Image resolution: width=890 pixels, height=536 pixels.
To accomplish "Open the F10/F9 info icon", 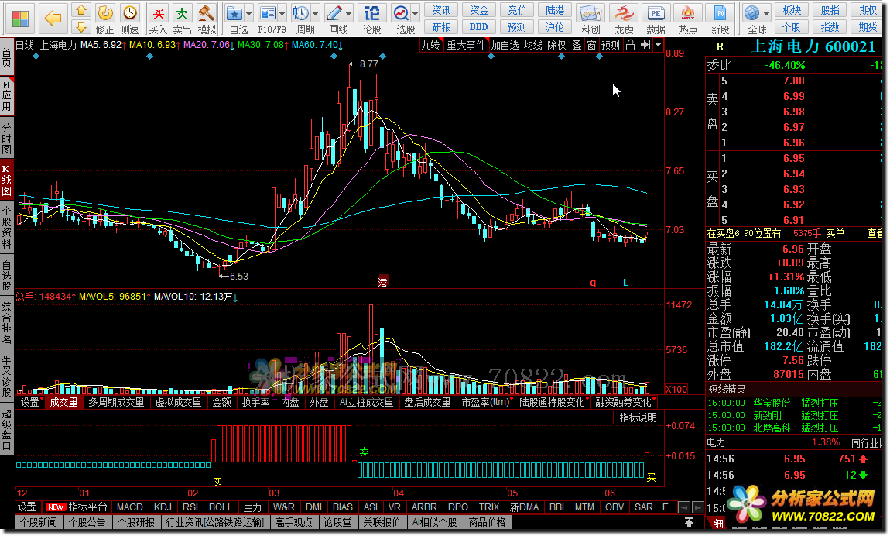I will pyautogui.click(x=267, y=12).
